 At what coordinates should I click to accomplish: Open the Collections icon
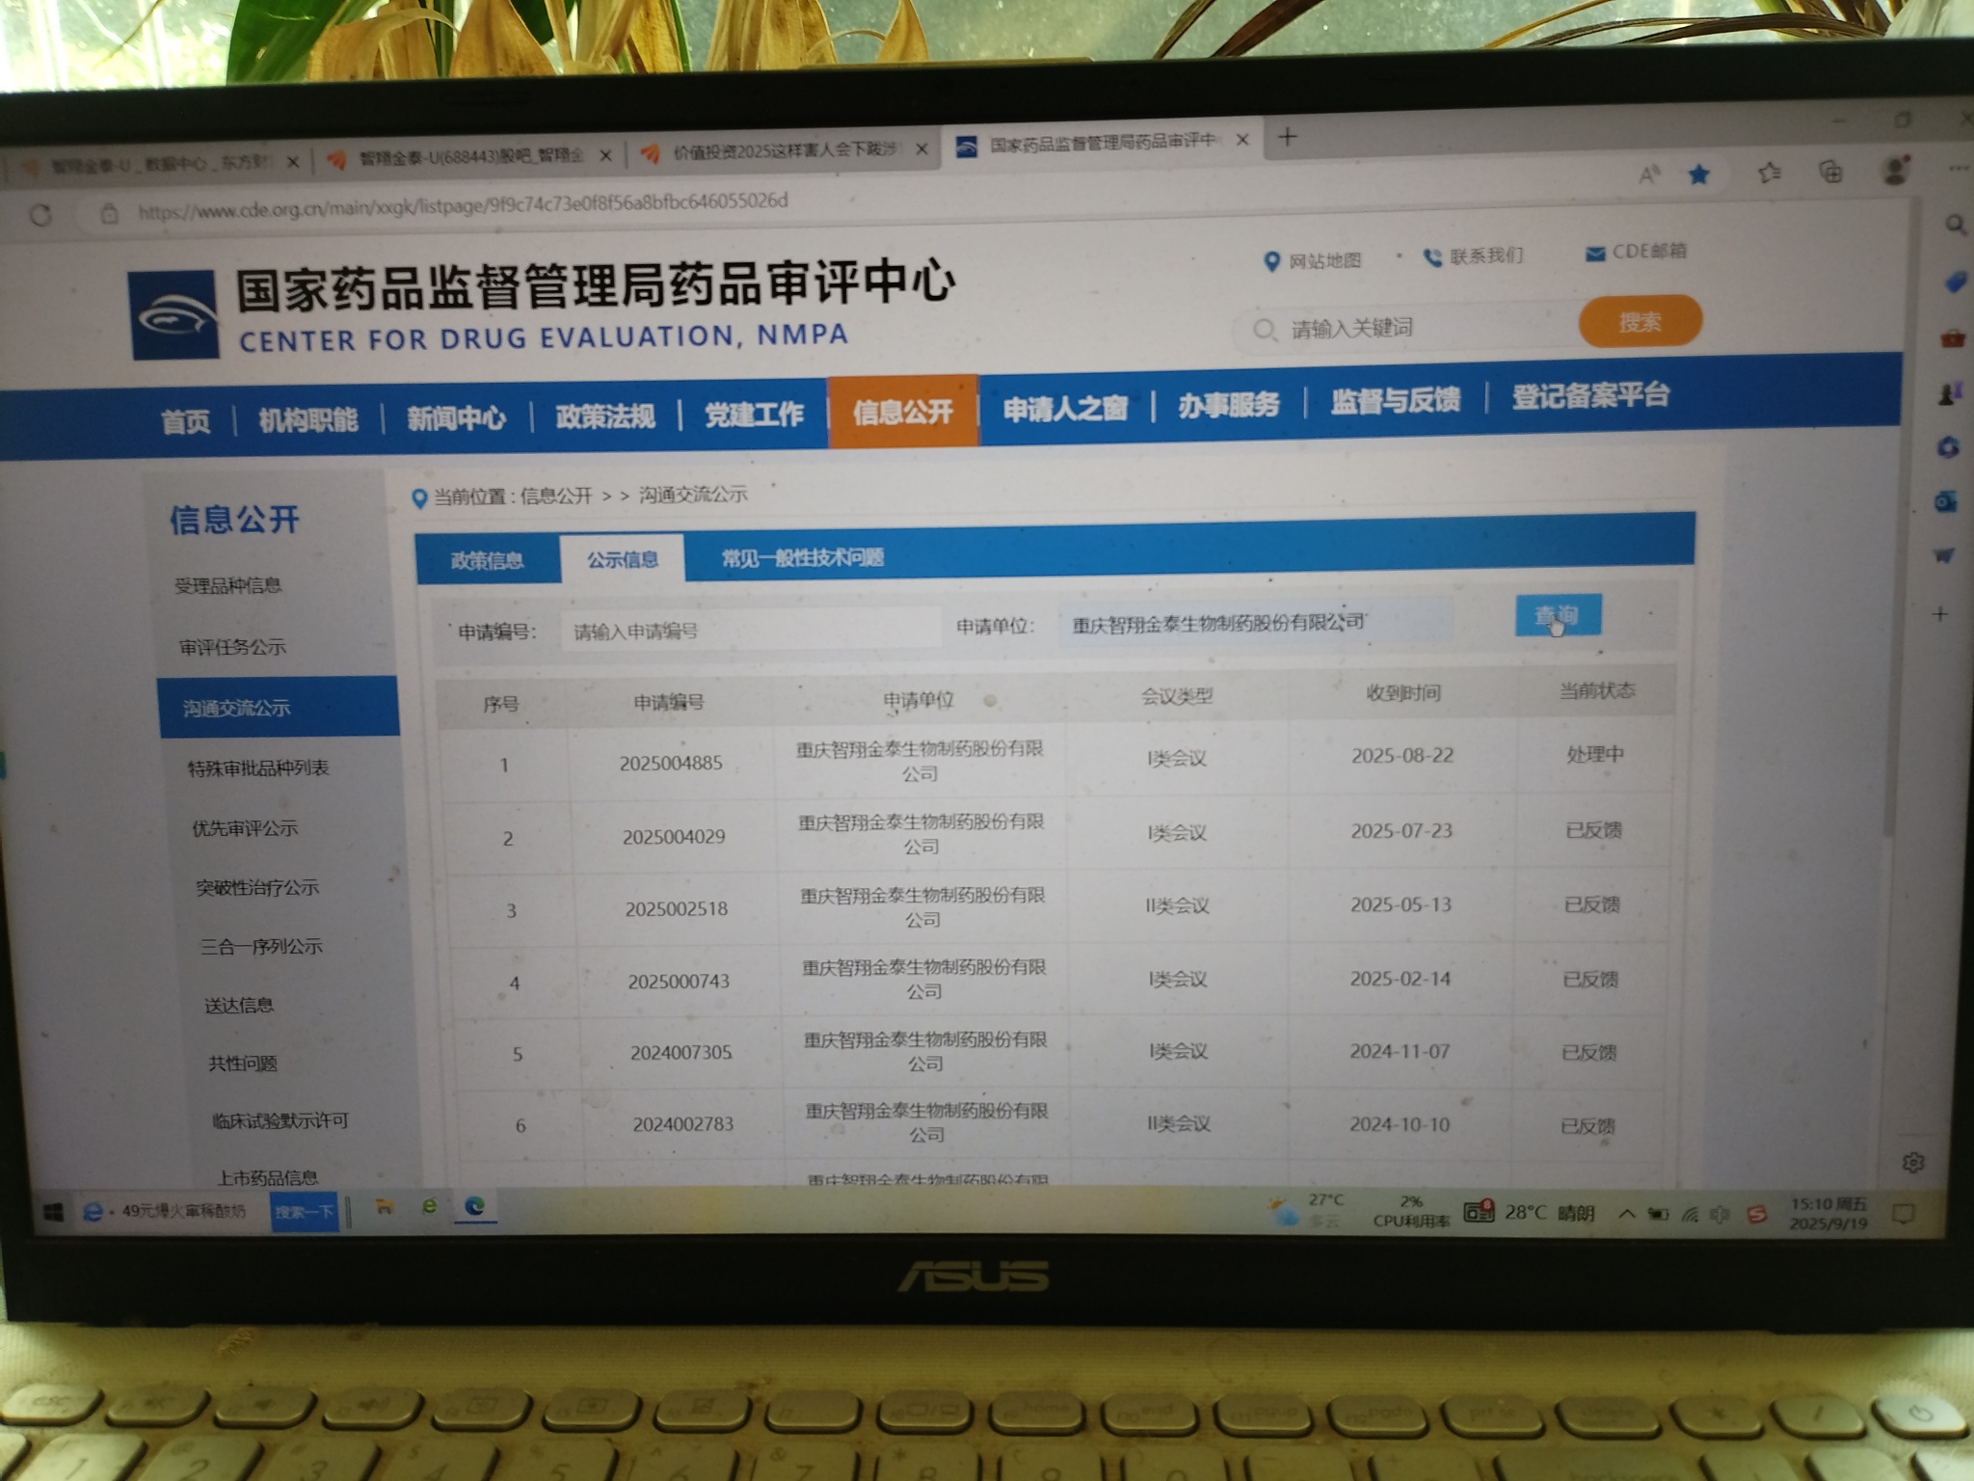point(1830,173)
